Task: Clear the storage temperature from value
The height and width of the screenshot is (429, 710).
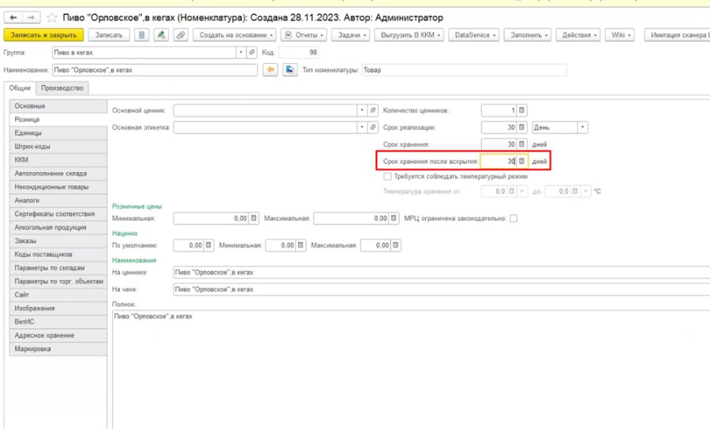Action: coord(521,192)
